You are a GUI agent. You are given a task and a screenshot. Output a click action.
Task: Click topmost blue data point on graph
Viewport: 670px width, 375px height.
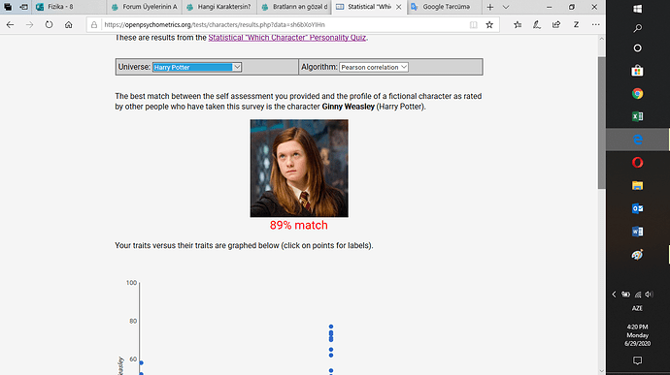coord(331,327)
